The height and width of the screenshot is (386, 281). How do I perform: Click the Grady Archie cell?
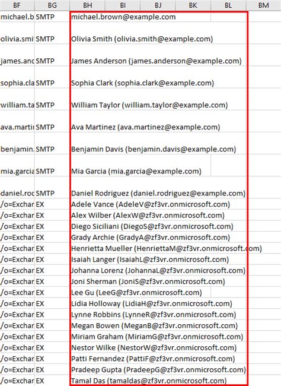pyautogui.click(x=151, y=238)
